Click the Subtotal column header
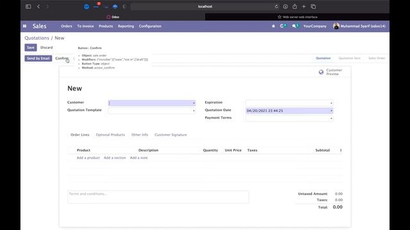The image size is (410, 230). tap(322, 150)
